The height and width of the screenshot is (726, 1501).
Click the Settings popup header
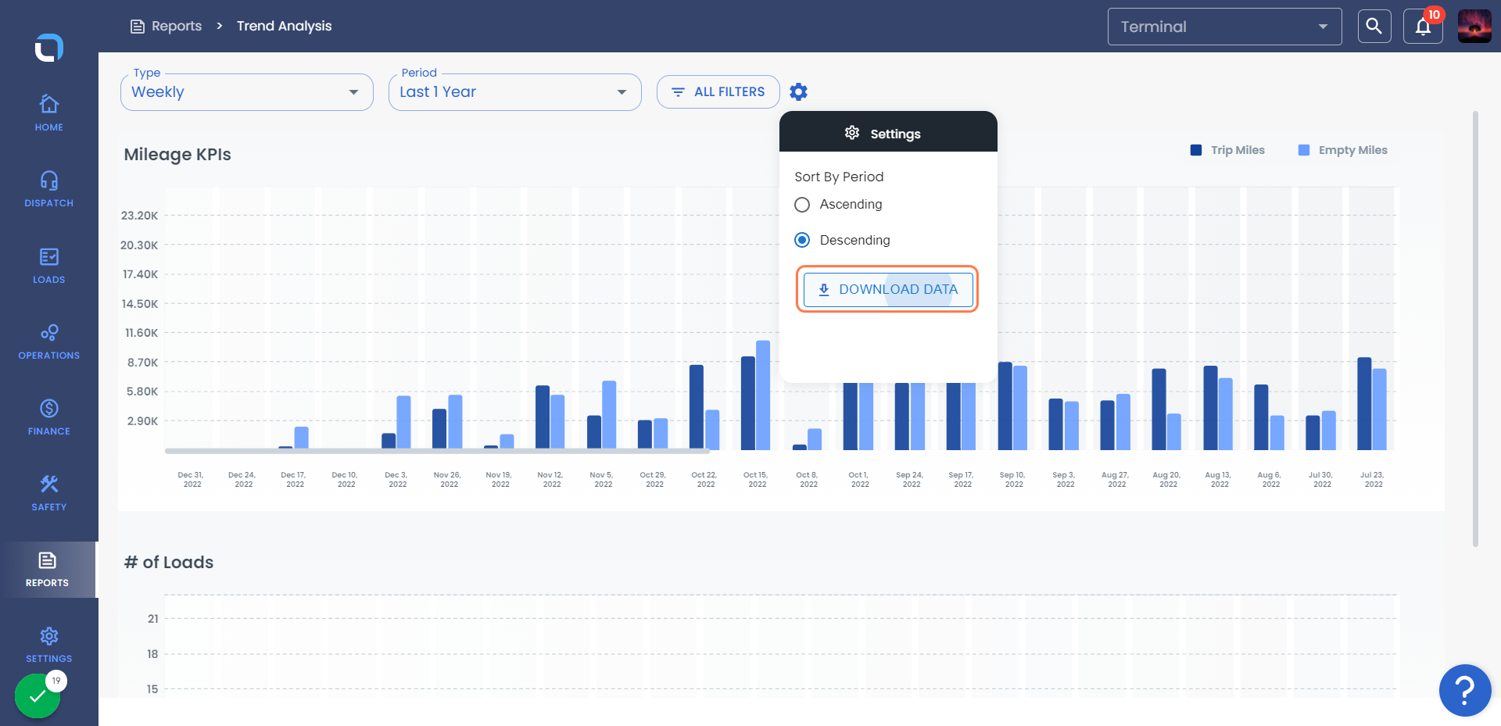click(888, 133)
